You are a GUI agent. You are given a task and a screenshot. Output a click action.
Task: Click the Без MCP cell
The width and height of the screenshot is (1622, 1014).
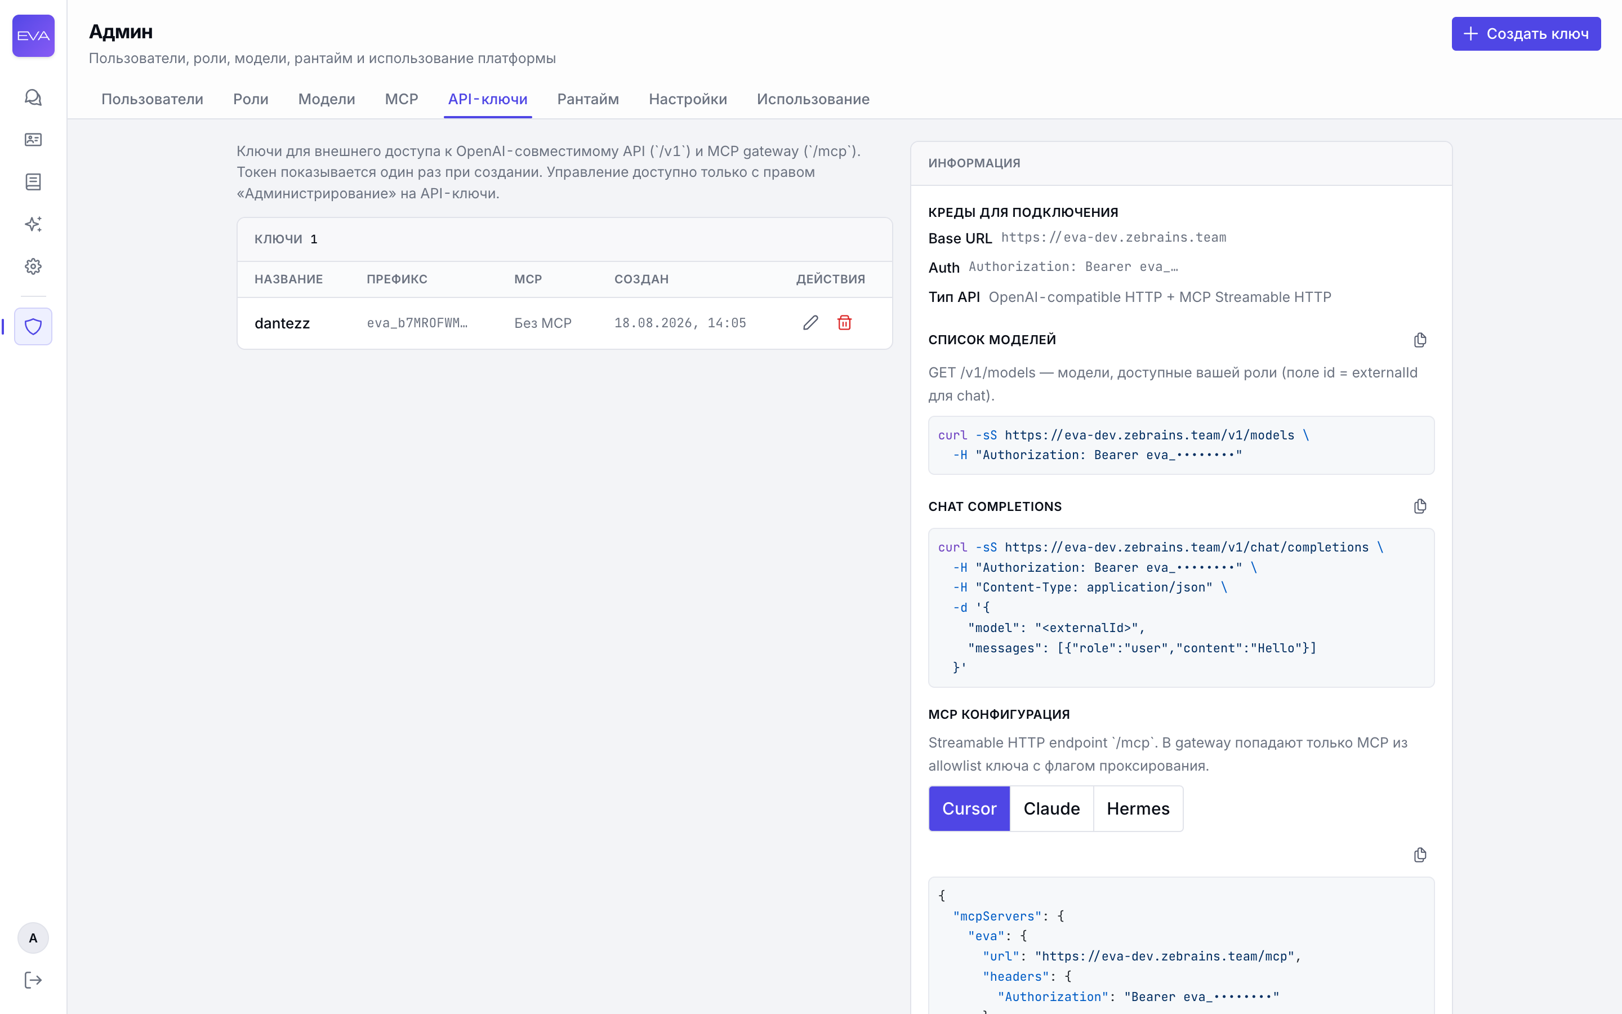(x=543, y=323)
